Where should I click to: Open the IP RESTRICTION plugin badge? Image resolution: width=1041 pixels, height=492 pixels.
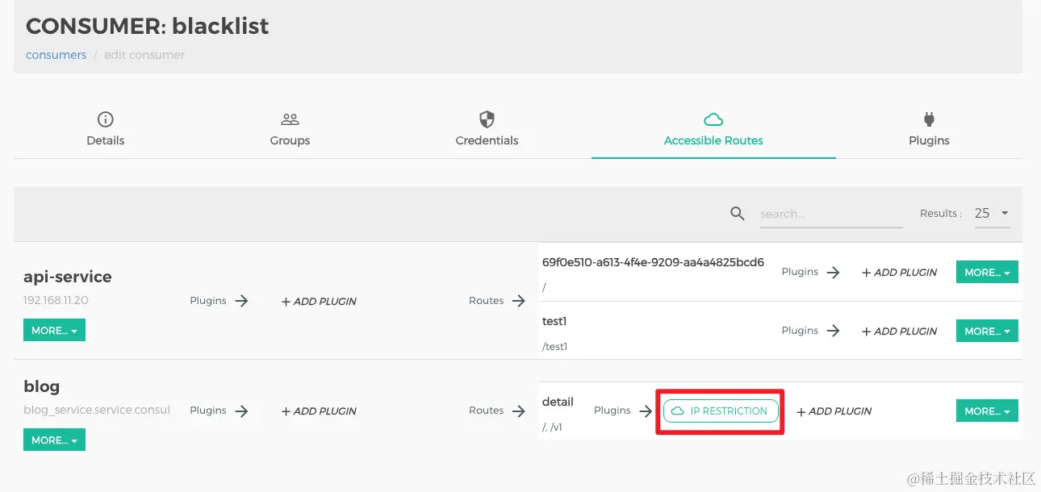721,411
